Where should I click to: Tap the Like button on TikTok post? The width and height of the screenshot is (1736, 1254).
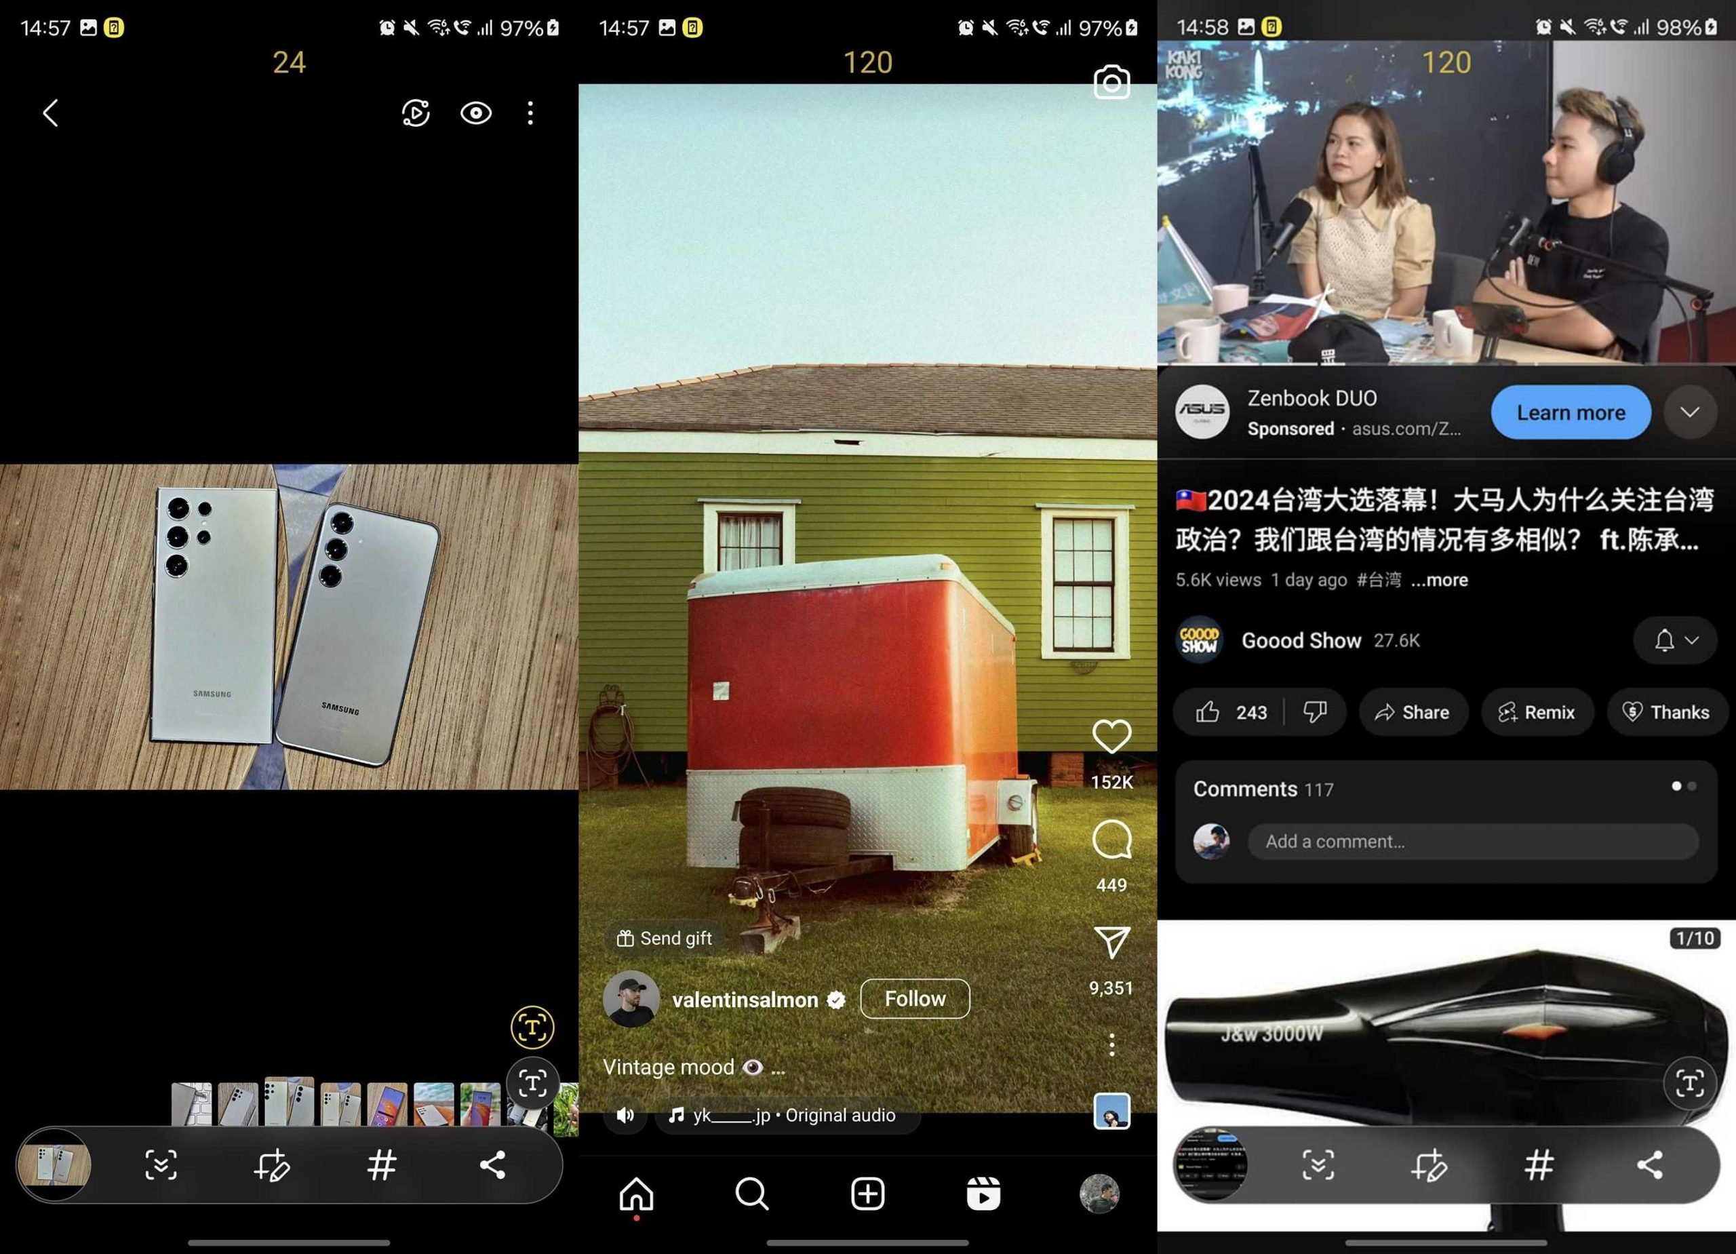pyautogui.click(x=1111, y=737)
